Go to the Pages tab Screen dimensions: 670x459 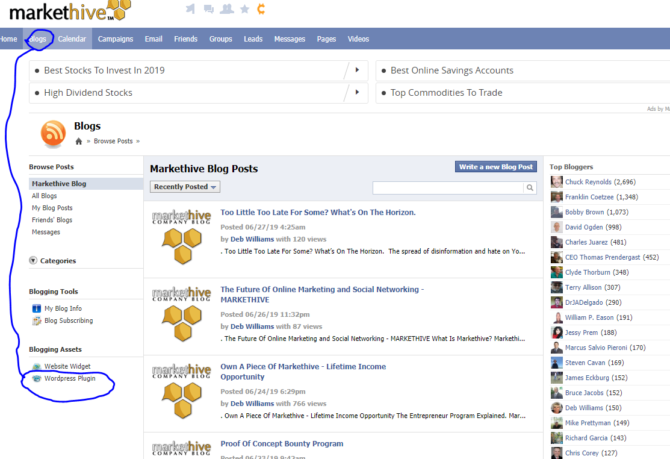[326, 39]
